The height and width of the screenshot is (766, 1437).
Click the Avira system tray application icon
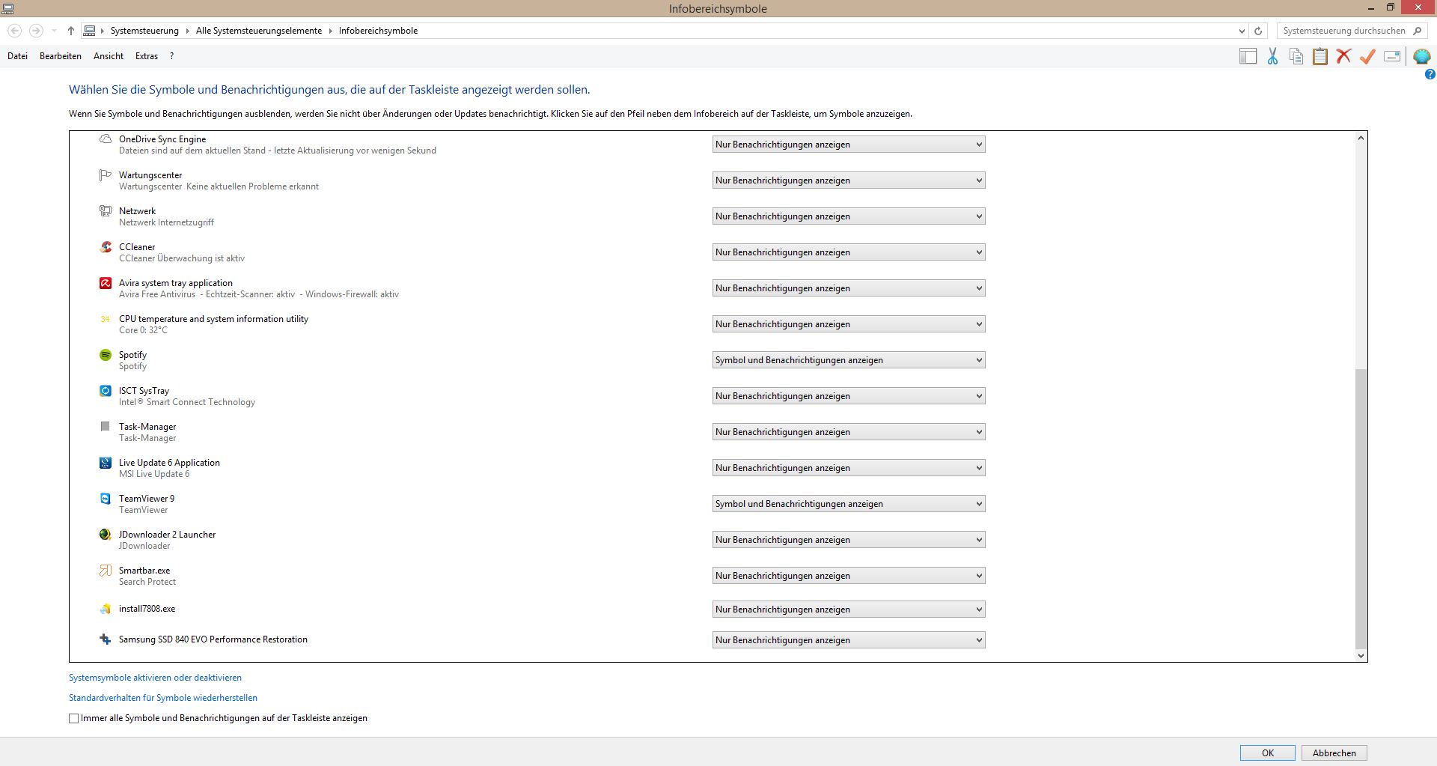tap(106, 283)
